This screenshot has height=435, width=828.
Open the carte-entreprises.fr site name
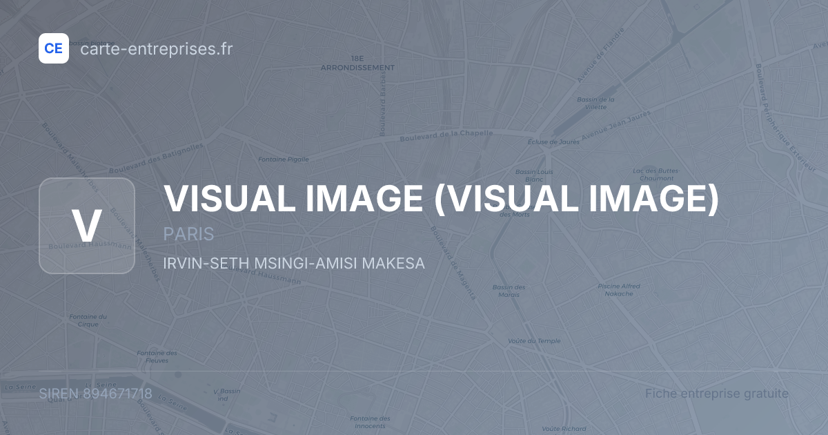pos(157,49)
